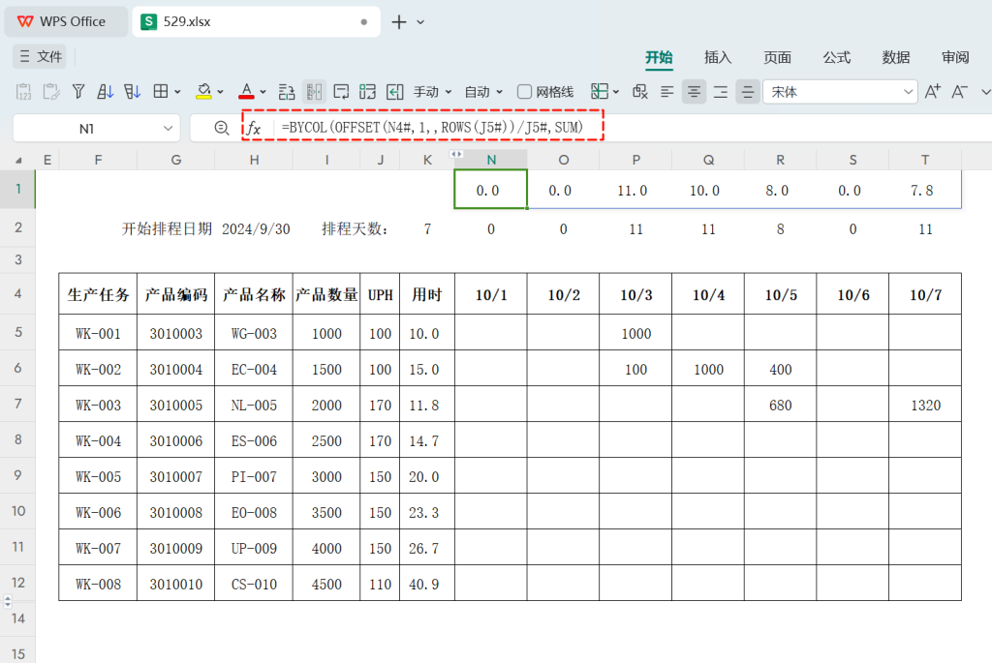Click the 生产任务 header cell
Screen dimensions: 992x663
[98, 294]
